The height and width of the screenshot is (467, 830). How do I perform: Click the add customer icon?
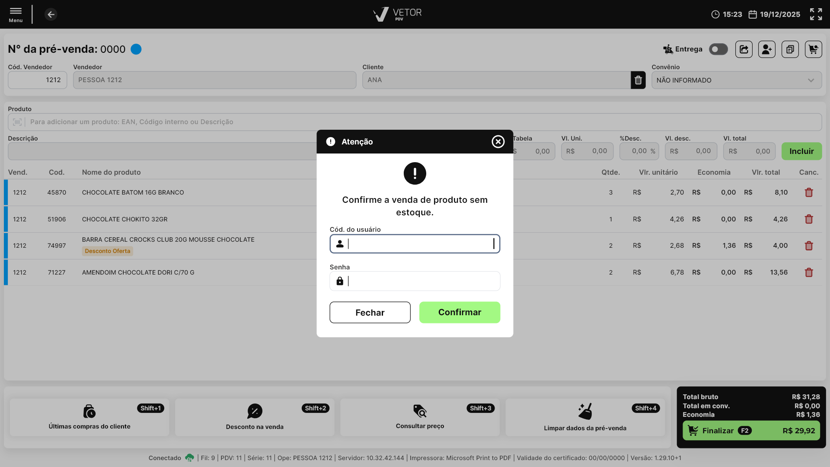(767, 49)
